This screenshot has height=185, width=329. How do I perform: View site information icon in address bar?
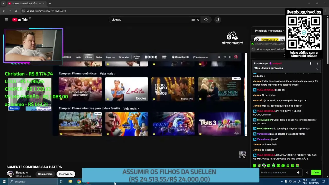click(23, 11)
